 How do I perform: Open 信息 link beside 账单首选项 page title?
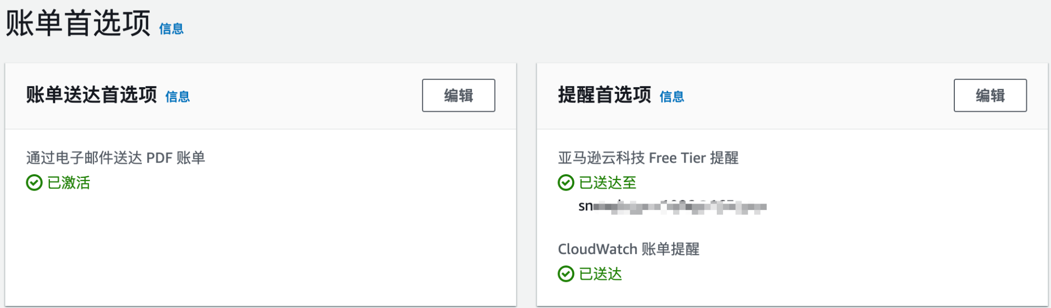[171, 29]
